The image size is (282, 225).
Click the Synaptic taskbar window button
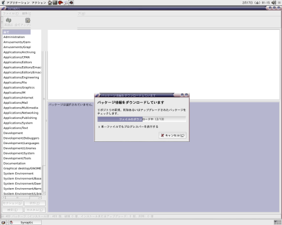pos(25,222)
